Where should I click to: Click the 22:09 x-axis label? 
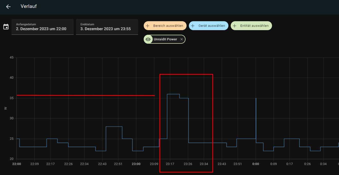[x=34, y=164]
